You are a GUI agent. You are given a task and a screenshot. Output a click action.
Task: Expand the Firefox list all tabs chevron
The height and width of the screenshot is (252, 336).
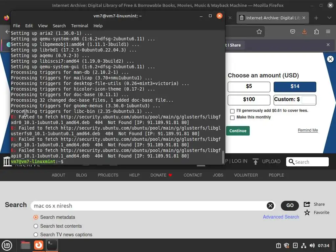329,18
